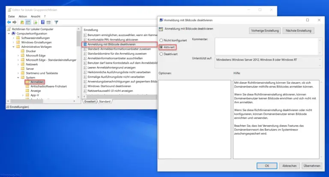Click the Export list toolbar icon
The height and width of the screenshot is (177, 329).
coord(35,22)
